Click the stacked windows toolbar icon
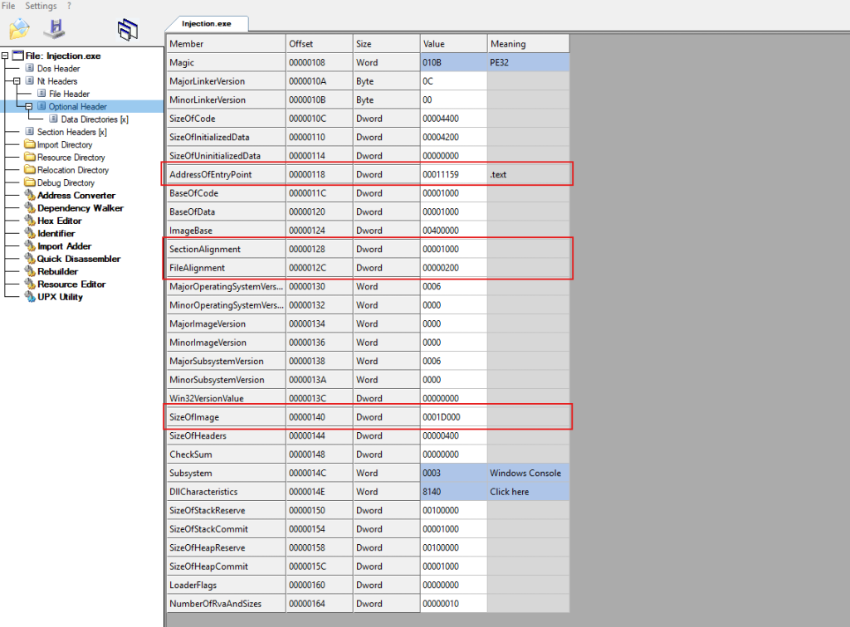850x627 pixels. pyautogui.click(x=127, y=29)
